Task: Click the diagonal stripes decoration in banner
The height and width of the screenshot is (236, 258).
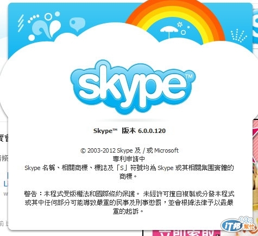Action: (21, 23)
